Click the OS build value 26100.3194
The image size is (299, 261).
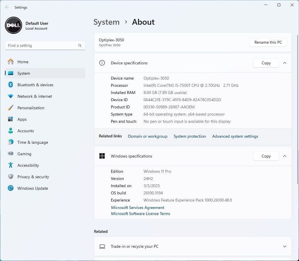point(153,193)
